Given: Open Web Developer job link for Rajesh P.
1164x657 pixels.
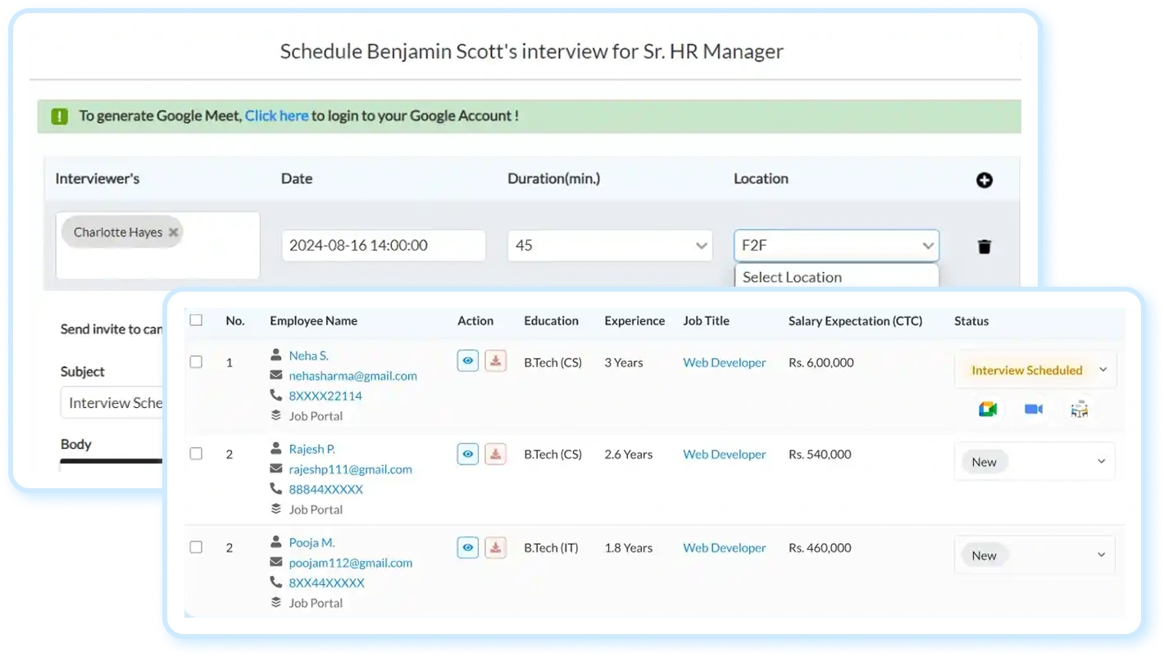Looking at the screenshot, I should (x=725, y=454).
